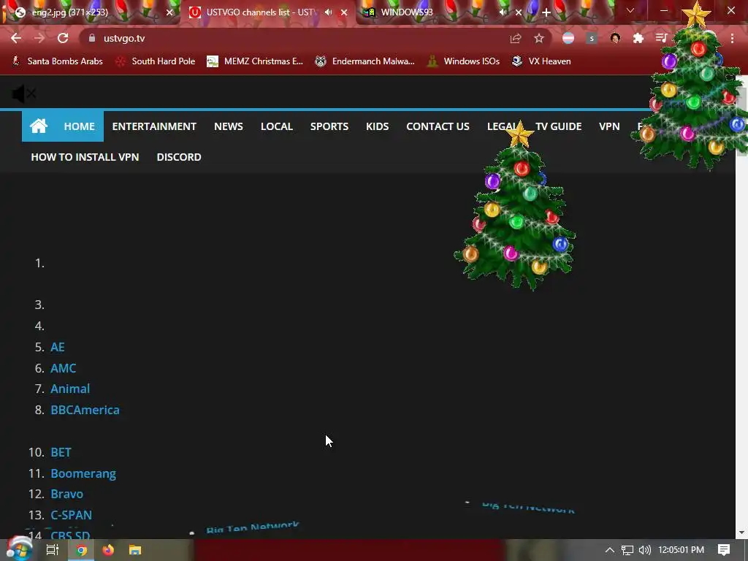The image size is (748, 561).
Task: Reload the ustvgo.tv page
Action: point(63,38)
